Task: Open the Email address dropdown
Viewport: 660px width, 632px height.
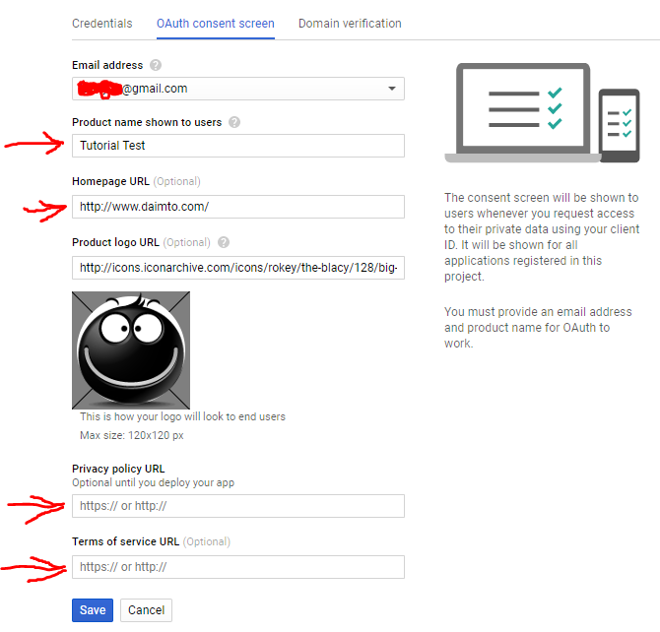Action: point(238,89)
